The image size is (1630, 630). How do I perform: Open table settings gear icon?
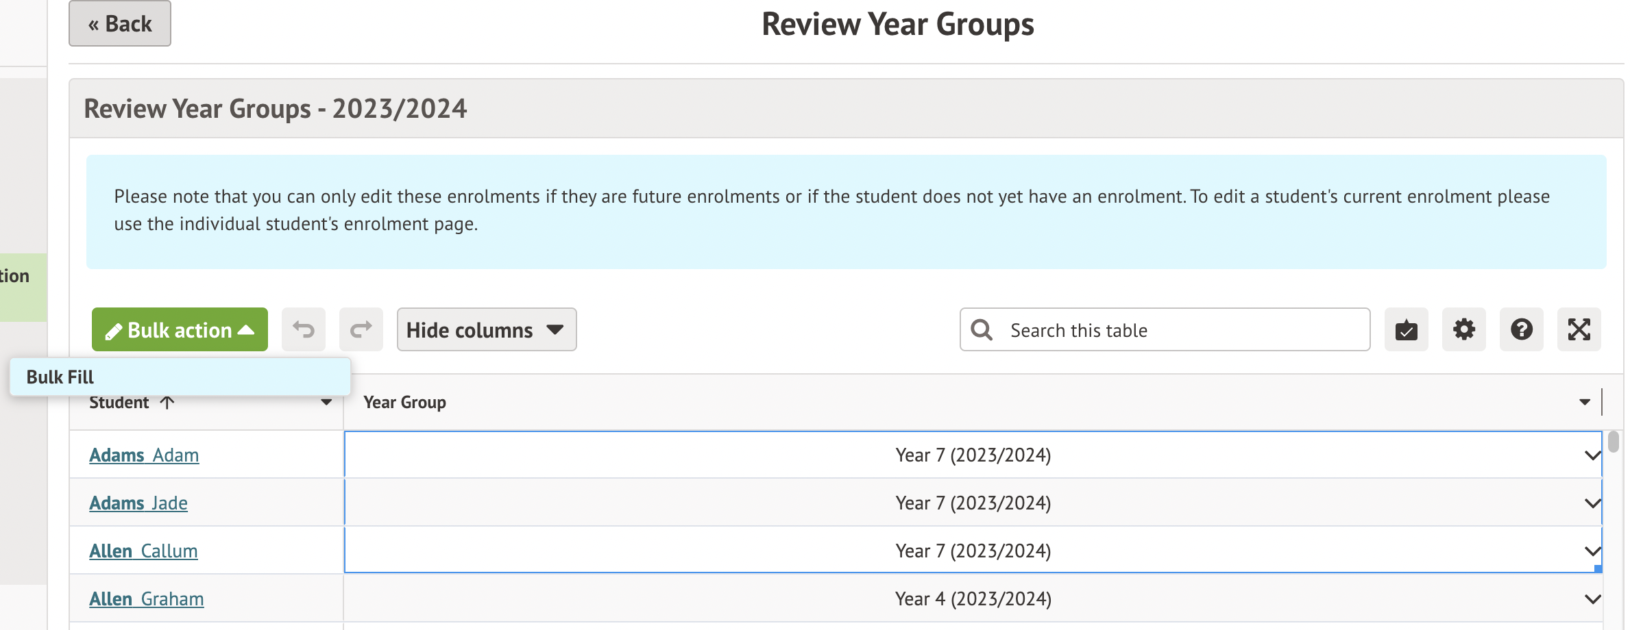1463,329
